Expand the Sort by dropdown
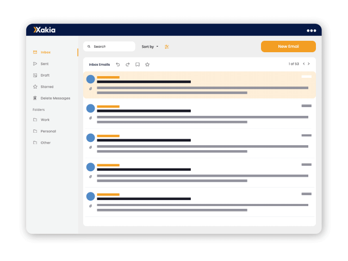 tap(150, 47)
